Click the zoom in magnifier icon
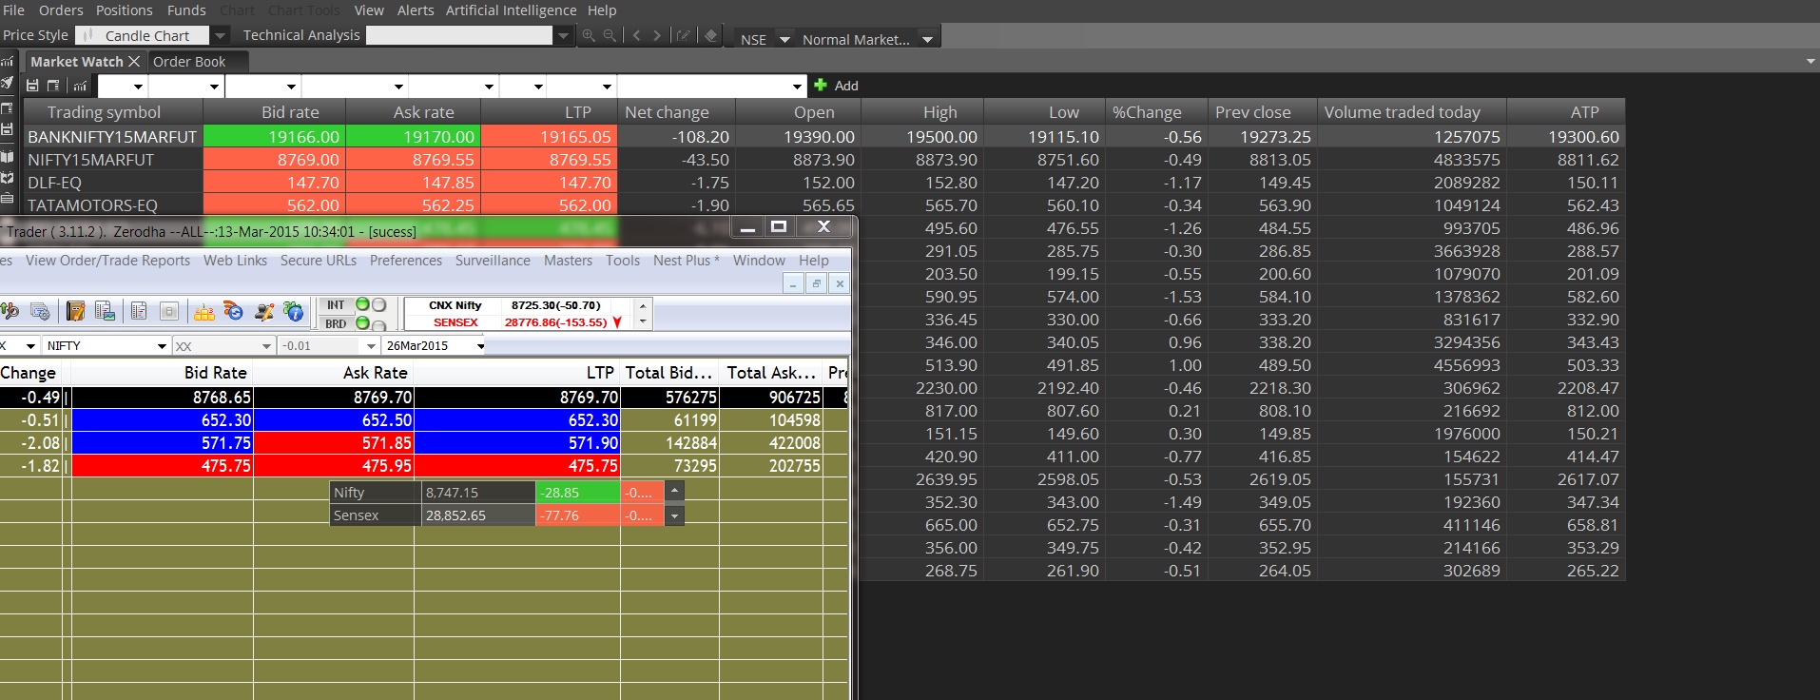The width and height of the screenshot is (1820, 700). (x=589, y=35)
